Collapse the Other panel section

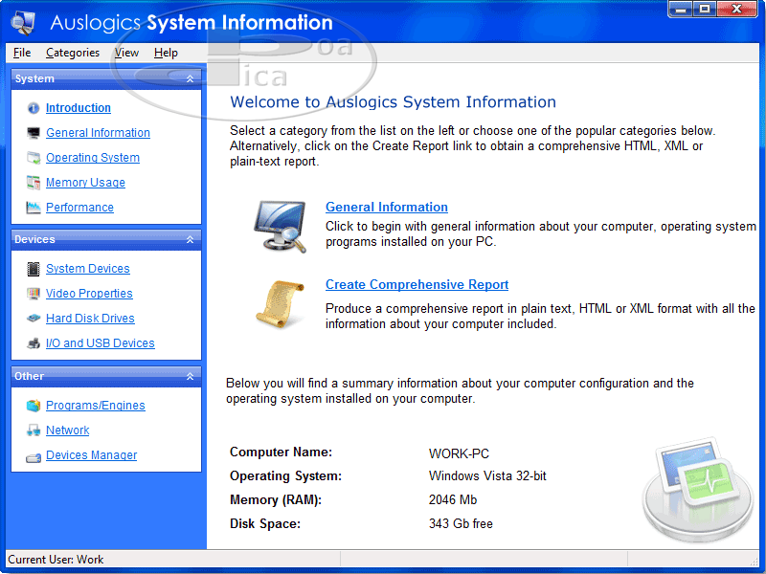tap(190, 376)
